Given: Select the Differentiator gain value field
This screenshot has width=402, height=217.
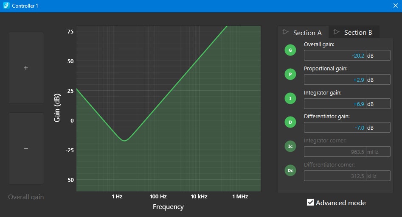Looking at the screenshot, I should 335,128.
